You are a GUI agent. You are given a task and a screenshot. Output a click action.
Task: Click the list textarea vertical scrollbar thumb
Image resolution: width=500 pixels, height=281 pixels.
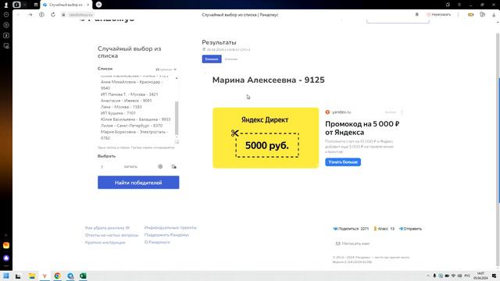(177, 118)
